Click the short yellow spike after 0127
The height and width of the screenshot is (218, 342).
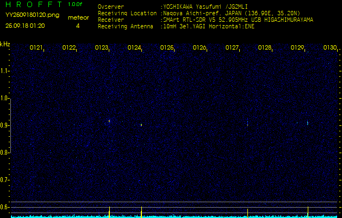point(248,213)
